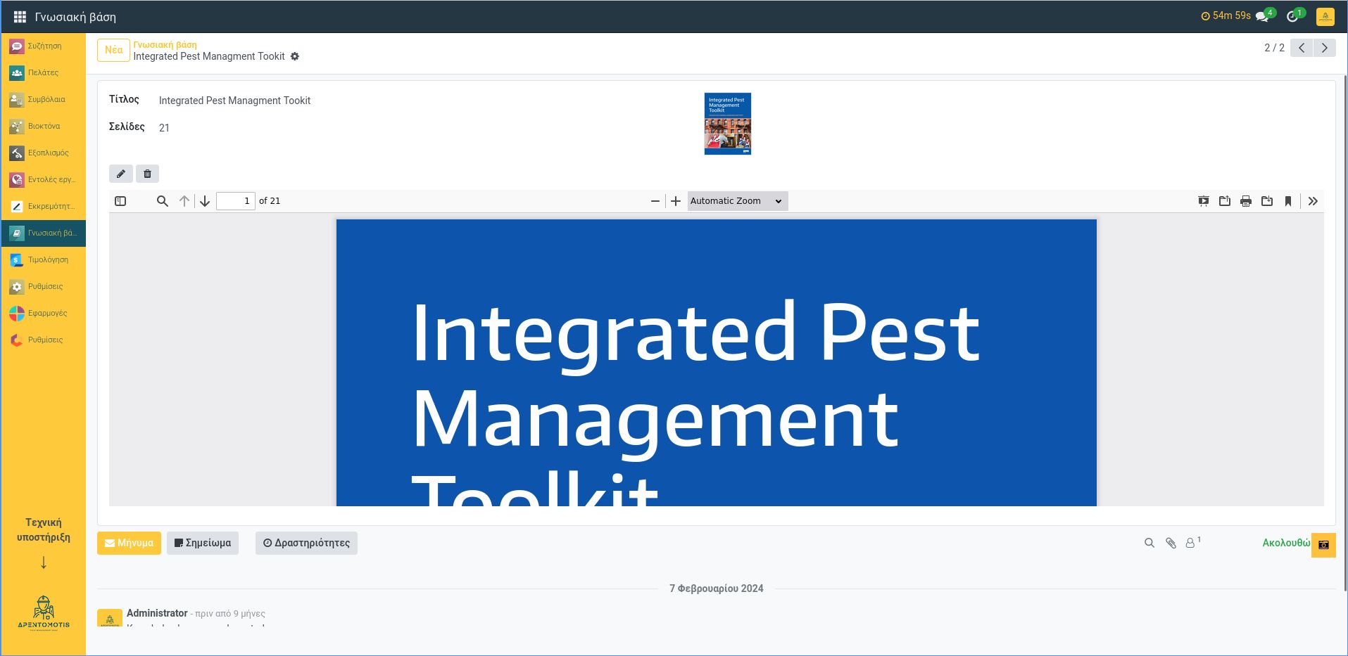Download the PDF document
Viewport: 1348px width, 656px height.
click(1267, 201)
